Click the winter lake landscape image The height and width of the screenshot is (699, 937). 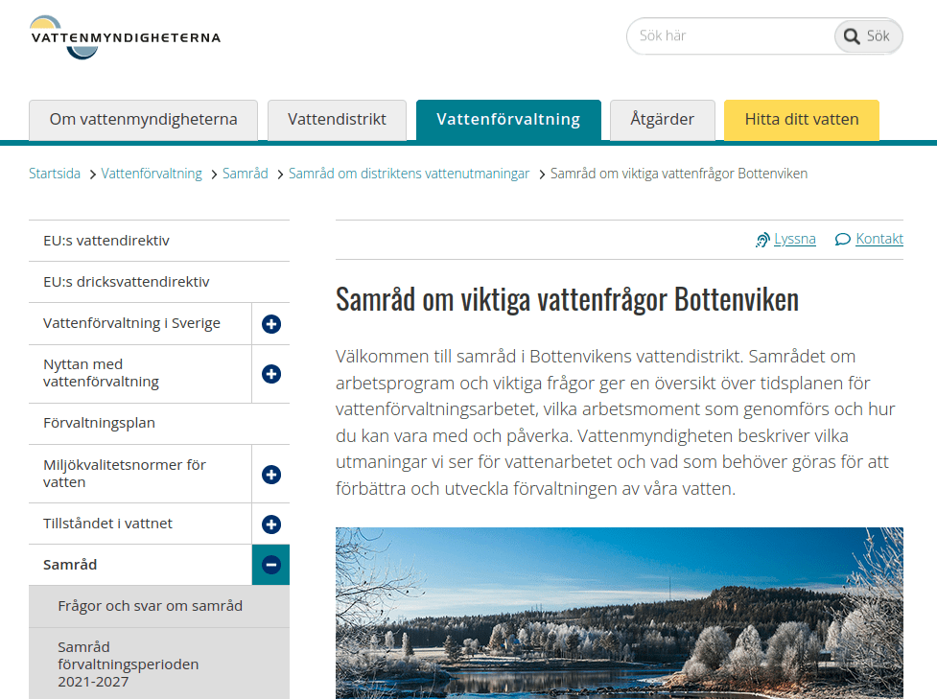coord(619,613)
